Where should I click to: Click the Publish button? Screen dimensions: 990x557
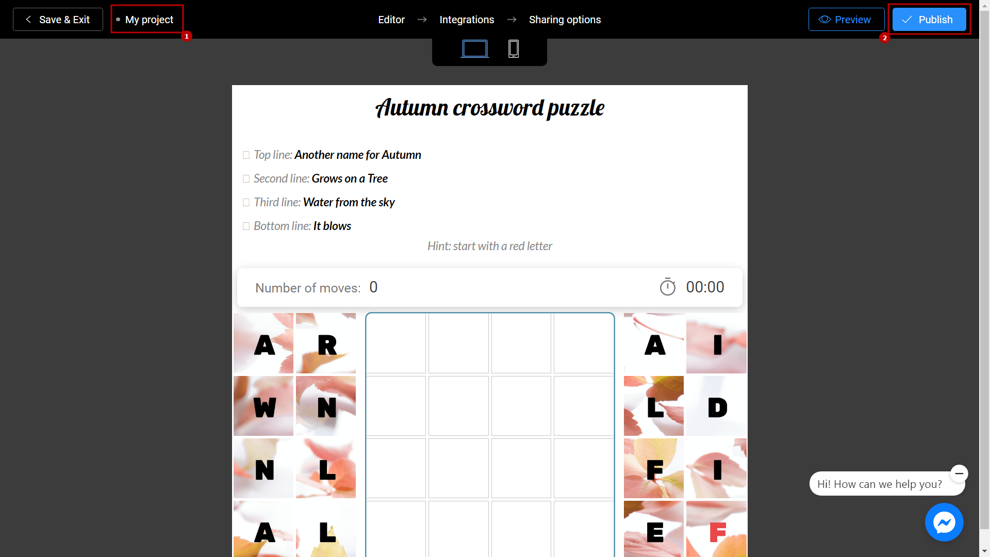(x=929, y=19)
